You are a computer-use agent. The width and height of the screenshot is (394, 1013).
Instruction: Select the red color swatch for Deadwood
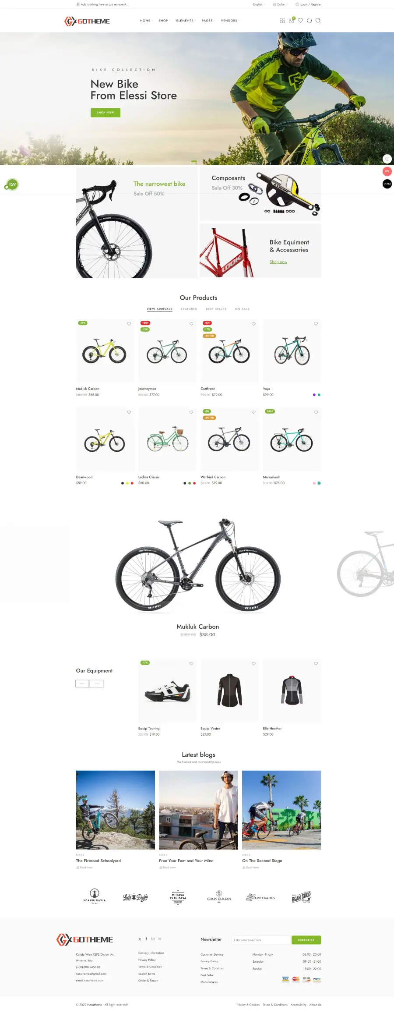pyautogui.click(x=132, y=483)
